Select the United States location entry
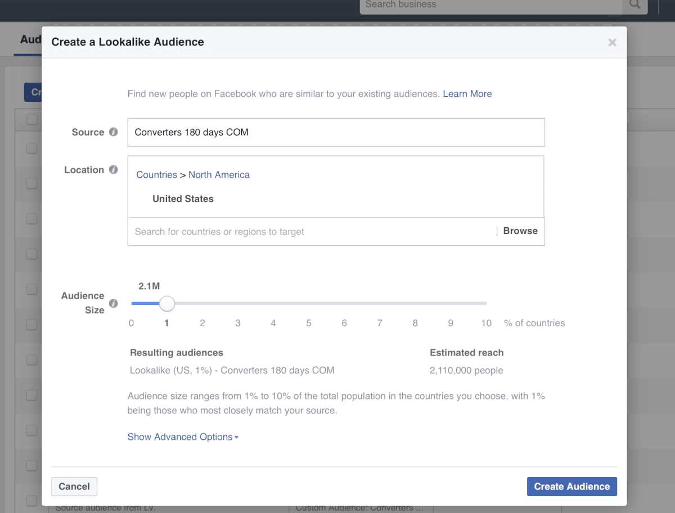Screen dimensions: 675x513 point(183,199)
